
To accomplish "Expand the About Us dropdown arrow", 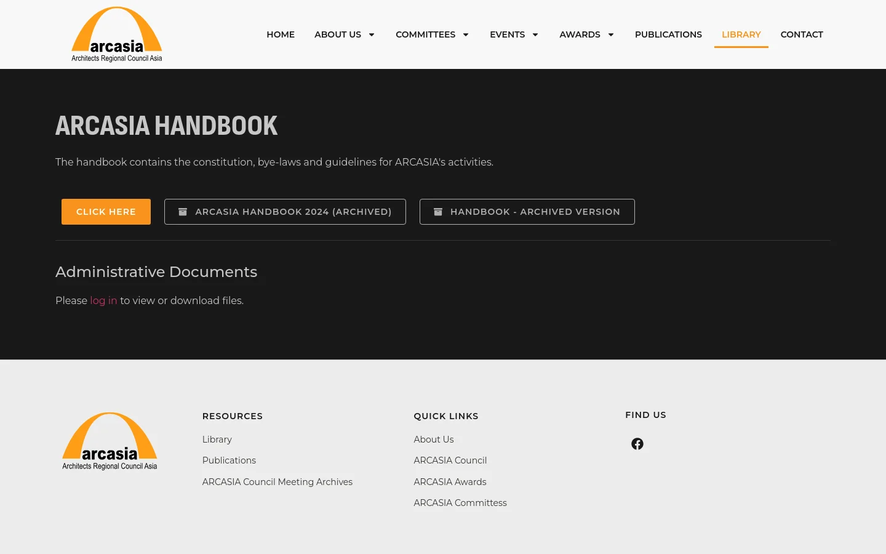I will (372, 34).
